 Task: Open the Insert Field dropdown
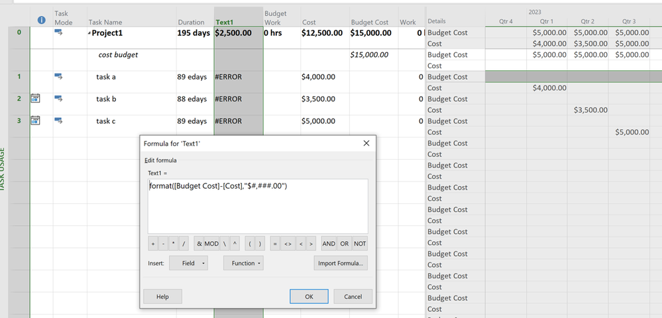pyautogui.click(x=188, y=263)
